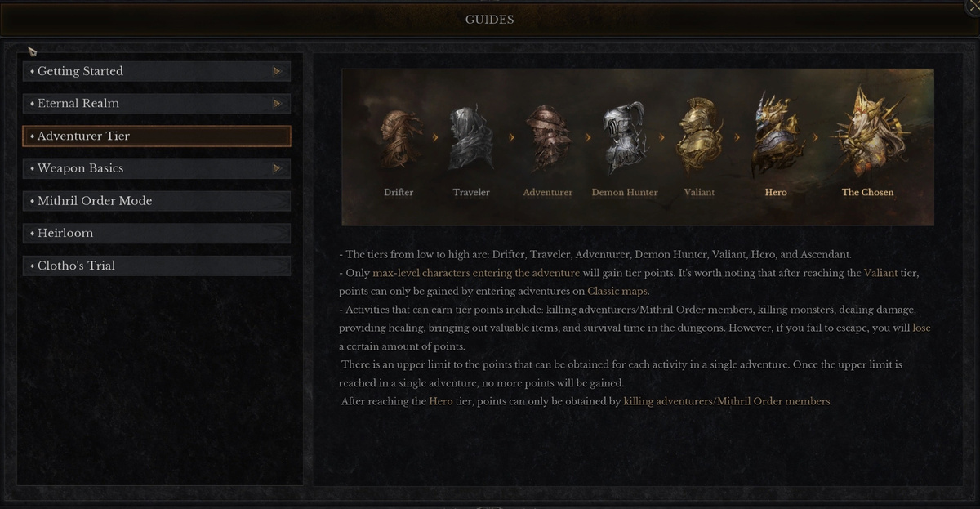Screen dimensions: 980x509
Task: Click the GUIDES title header
Action: click(489, 19)
